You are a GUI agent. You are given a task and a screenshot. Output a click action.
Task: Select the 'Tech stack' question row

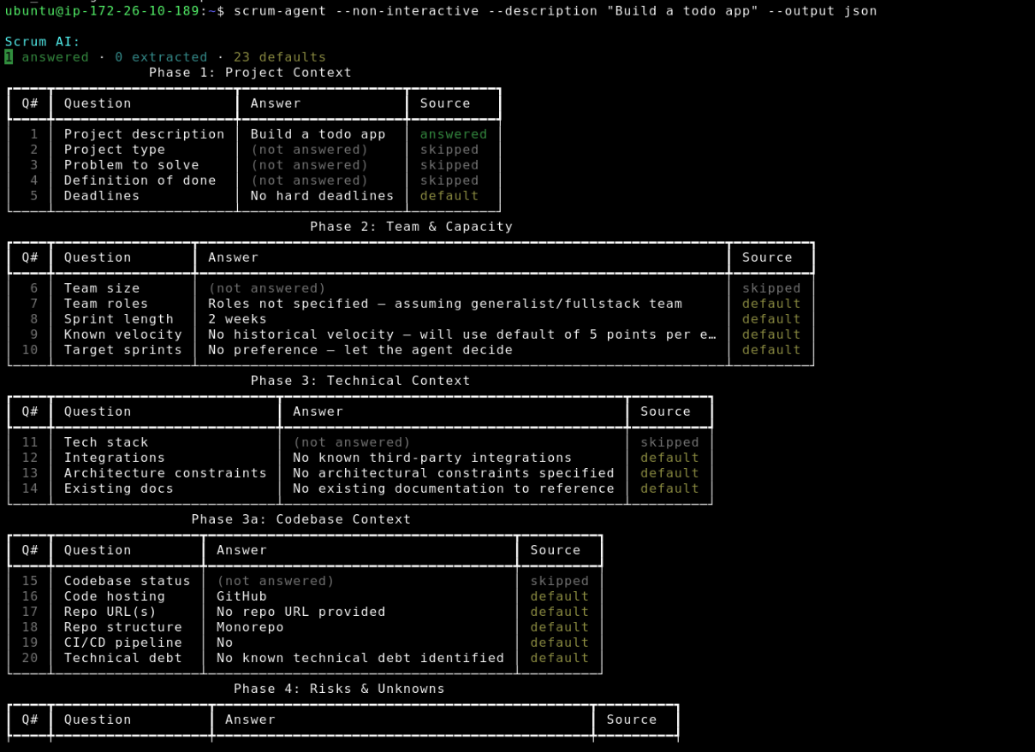tap(360, 442)
